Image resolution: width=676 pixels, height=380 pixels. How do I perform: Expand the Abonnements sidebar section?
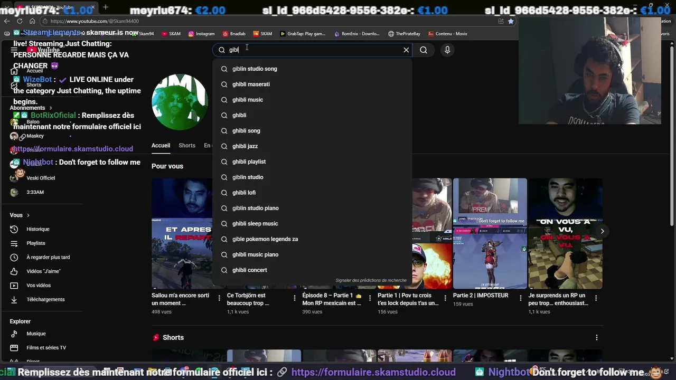point(31,108)
